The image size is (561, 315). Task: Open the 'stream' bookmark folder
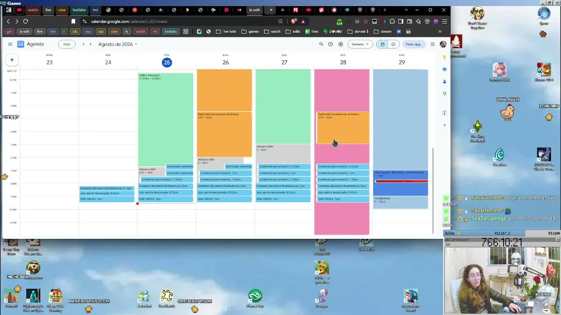pyautogui.click(x=382, y=31)
